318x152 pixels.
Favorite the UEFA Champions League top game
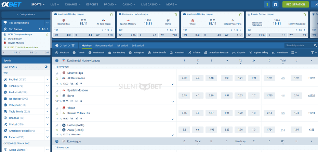click(x=47, y=34)
